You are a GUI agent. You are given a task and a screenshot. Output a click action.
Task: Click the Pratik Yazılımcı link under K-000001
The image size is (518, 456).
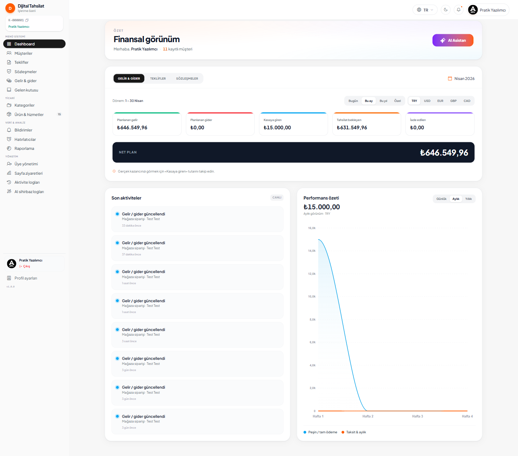(x=19, y=27)
